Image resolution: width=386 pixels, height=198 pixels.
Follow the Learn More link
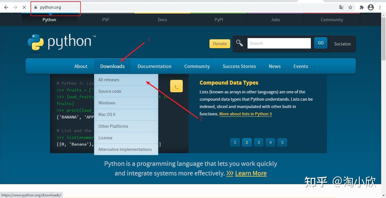coord(251,173)
